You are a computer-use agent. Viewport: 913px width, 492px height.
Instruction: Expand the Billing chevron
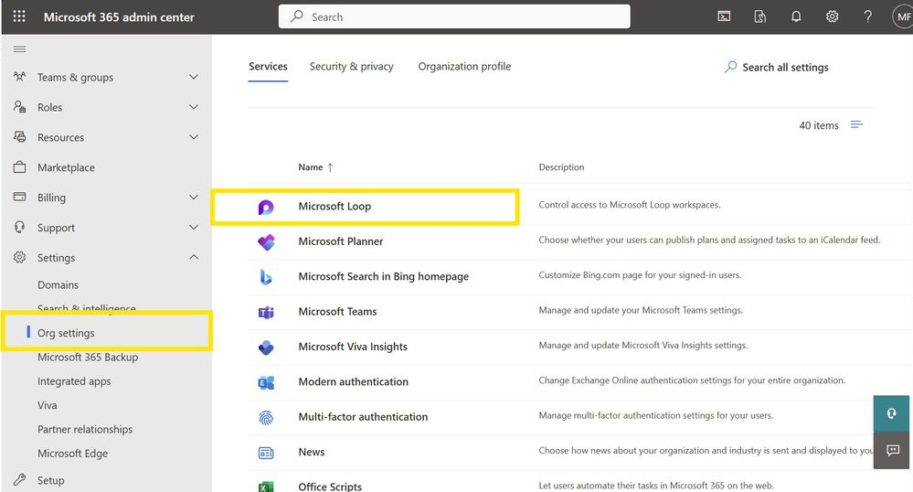click(x=194, y=197)
